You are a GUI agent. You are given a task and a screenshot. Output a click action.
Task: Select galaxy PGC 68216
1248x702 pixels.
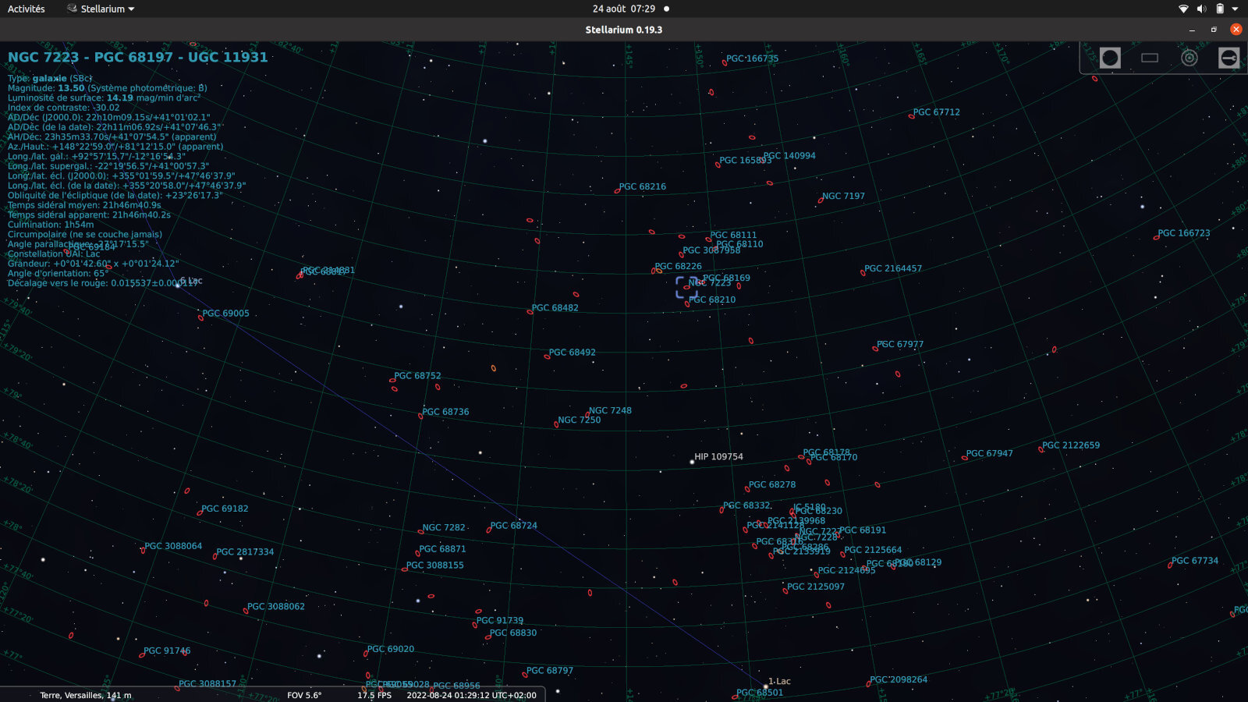pos(643,187)
